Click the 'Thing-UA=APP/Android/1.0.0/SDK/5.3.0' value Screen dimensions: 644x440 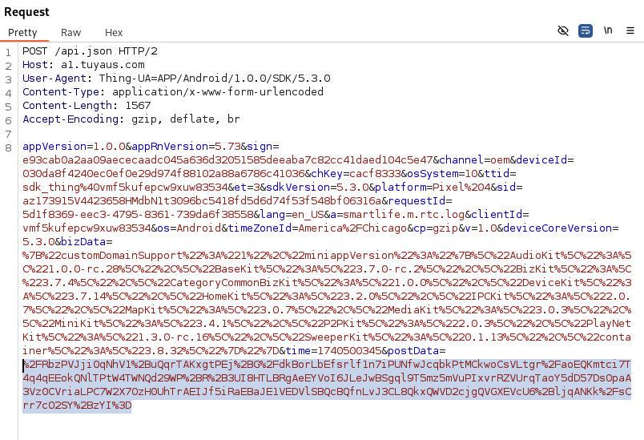[215, 78]
